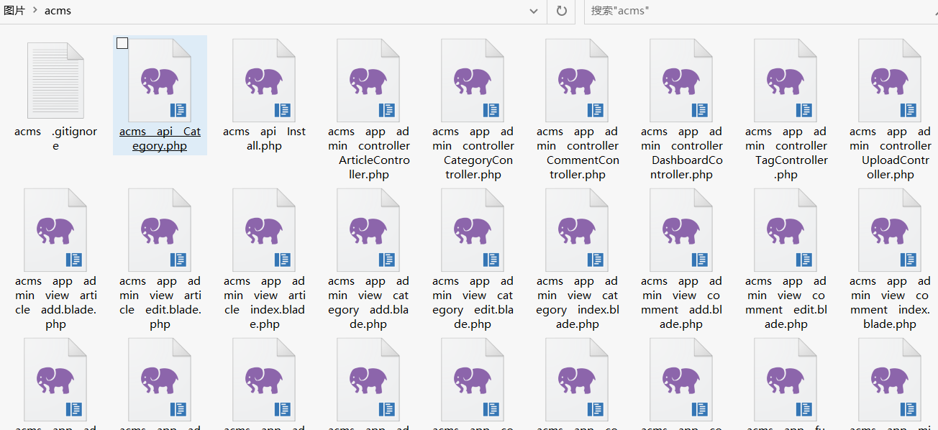Select the TagController.php file icon
The width and height of the screenshot is (938, 430).
(786, 80)
